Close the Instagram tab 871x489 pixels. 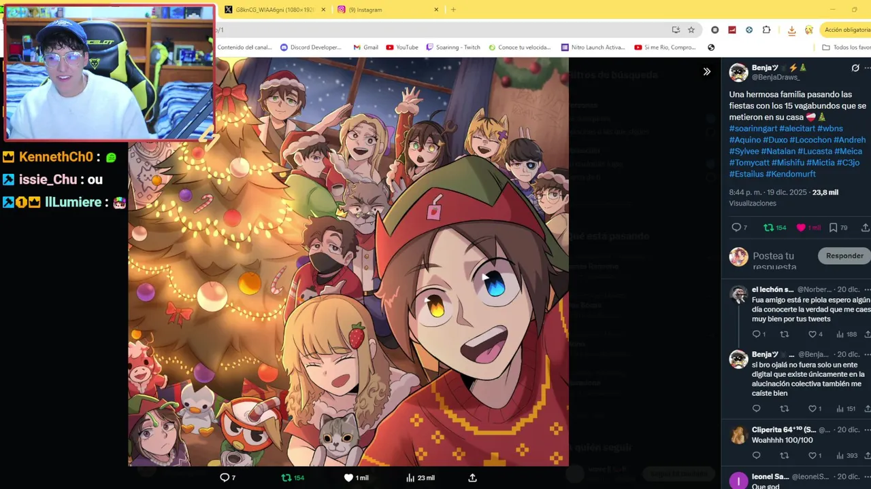(x=436, y=10)
